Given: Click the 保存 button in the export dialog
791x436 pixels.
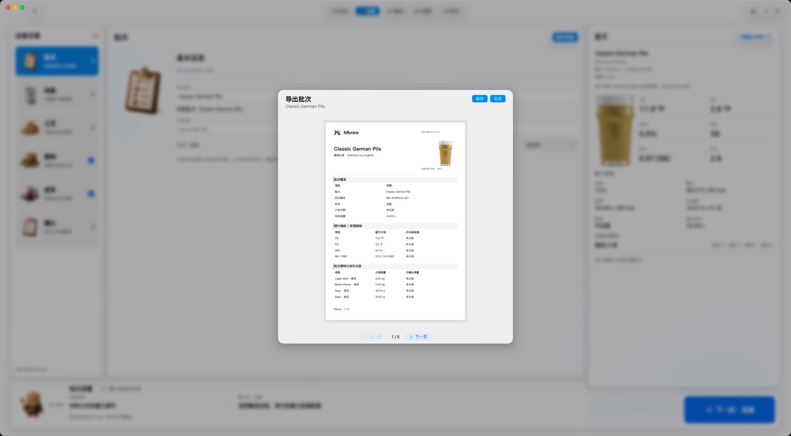Looking at the screenshot, I should point(480,99).
